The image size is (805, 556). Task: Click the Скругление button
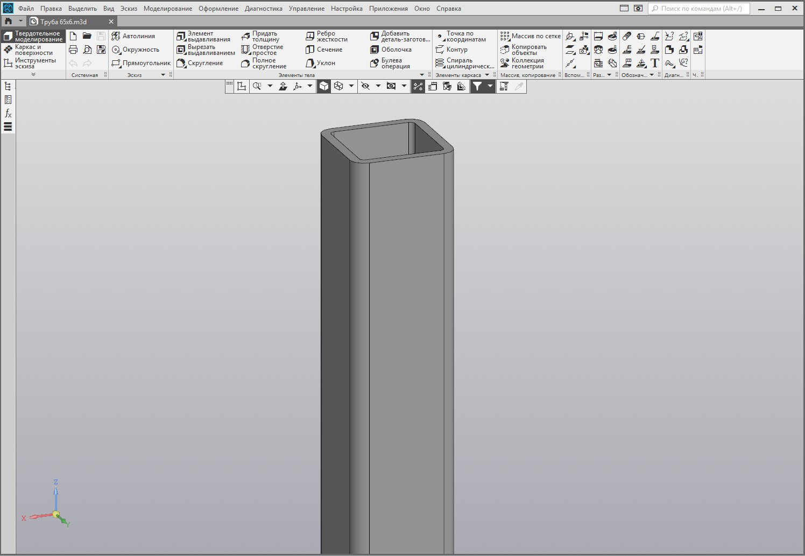200,63
